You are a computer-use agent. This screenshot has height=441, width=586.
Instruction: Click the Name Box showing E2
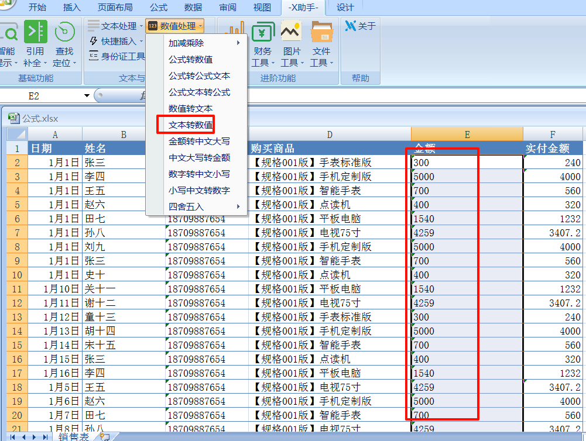tap(41, 96)
